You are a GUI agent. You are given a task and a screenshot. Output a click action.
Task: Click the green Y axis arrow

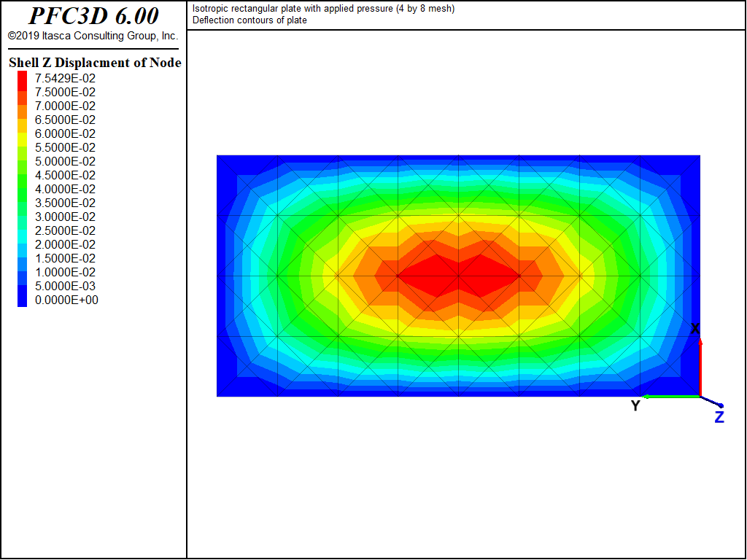pos(671,396)
